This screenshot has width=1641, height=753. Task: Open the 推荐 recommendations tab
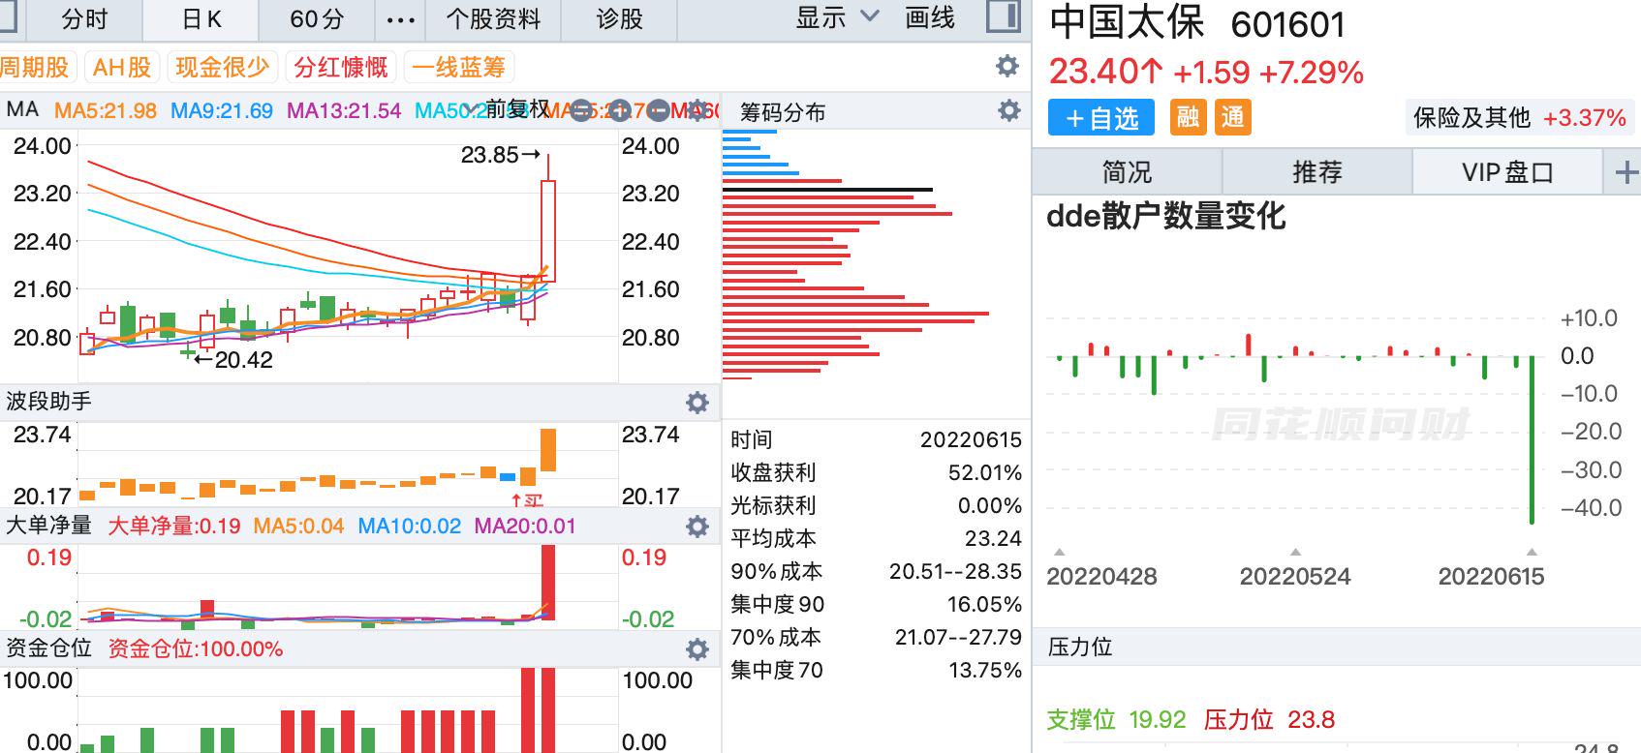coord(1317,172)
